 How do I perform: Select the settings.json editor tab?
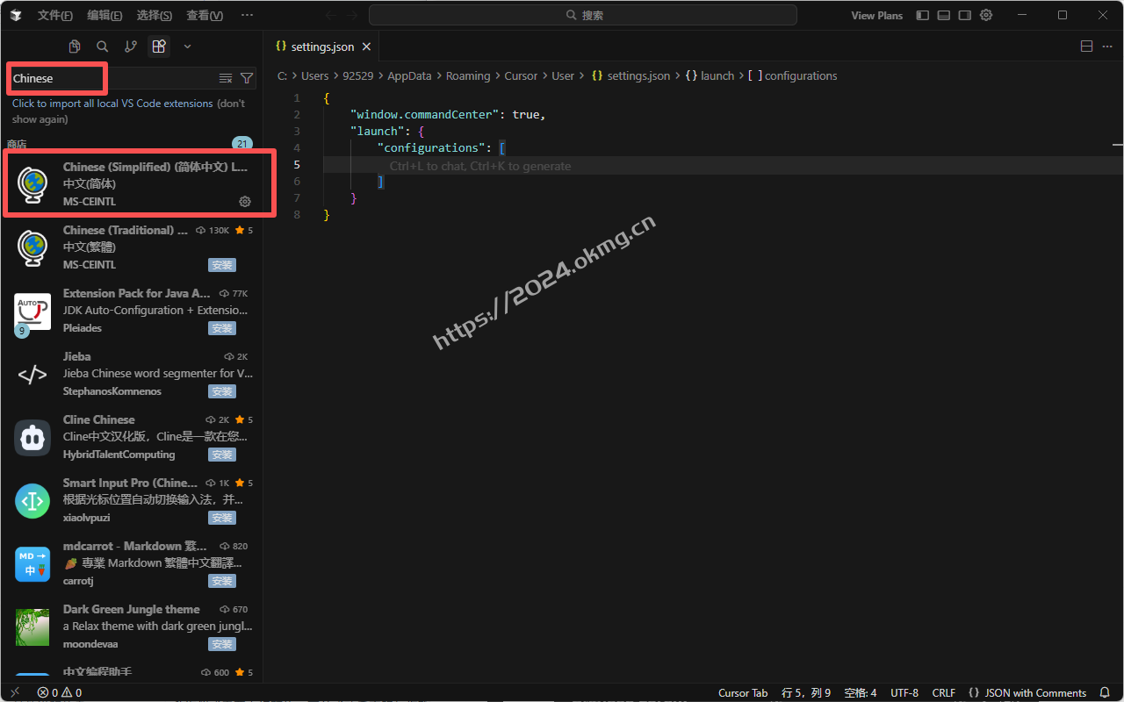pyautogui.click(x=321, y=47)
